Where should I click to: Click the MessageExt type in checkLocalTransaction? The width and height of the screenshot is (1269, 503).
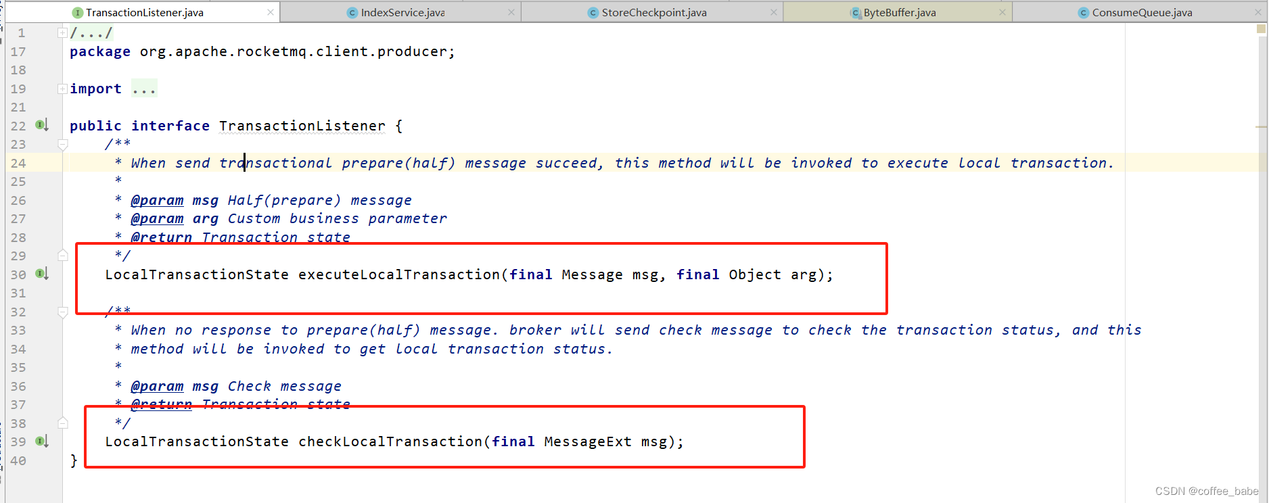tap(588, 441)
